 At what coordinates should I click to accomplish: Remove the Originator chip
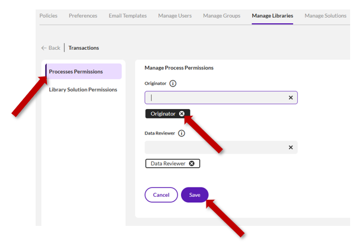click(182, 114)
